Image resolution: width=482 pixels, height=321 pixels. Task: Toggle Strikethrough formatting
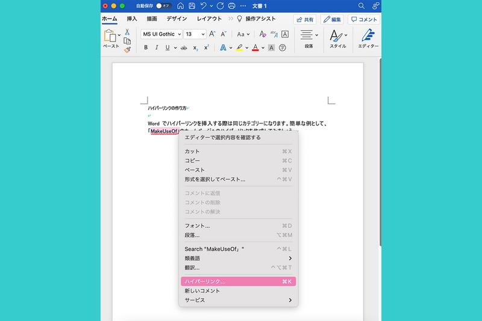coord(184,48)
